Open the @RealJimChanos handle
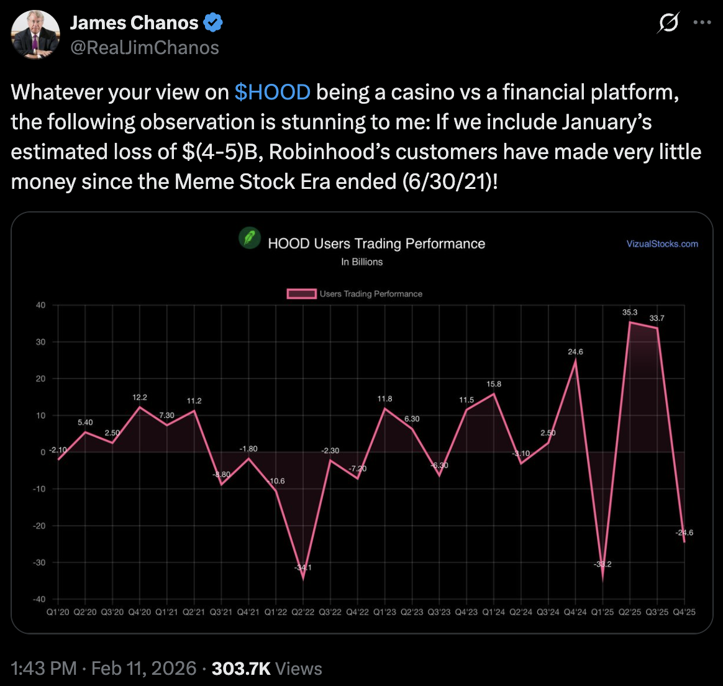 (x=144, y=48)
